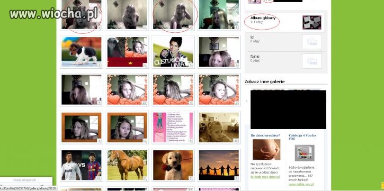Open the Album główny album link

point(263,18)
